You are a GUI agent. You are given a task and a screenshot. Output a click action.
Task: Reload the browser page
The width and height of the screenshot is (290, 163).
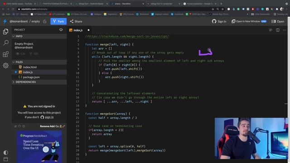[13, 9]
